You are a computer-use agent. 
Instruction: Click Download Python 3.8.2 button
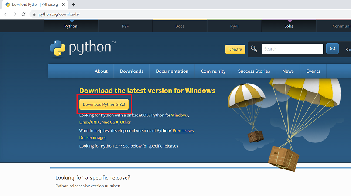pyautogui.click(x=104, y=105)
